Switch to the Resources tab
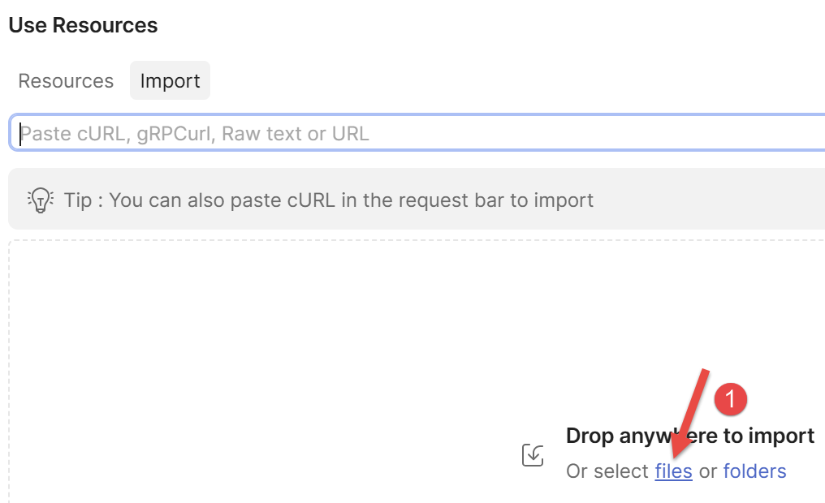 pyautogui.click(x=66, y=81)
